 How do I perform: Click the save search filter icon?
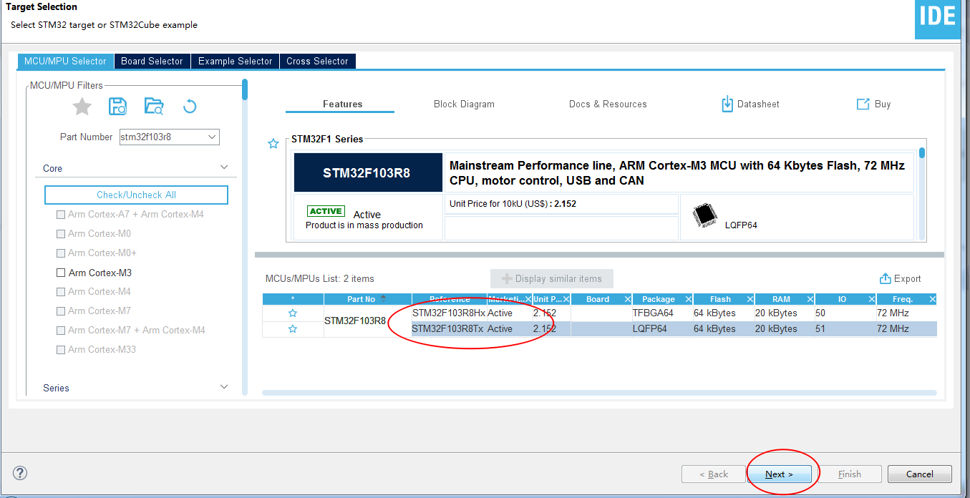pyautogui.click(x=117, y=107)
